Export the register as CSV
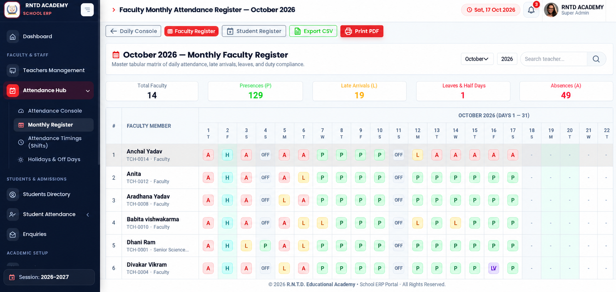The height and width of the screenshot is (292, 616). 313,31
